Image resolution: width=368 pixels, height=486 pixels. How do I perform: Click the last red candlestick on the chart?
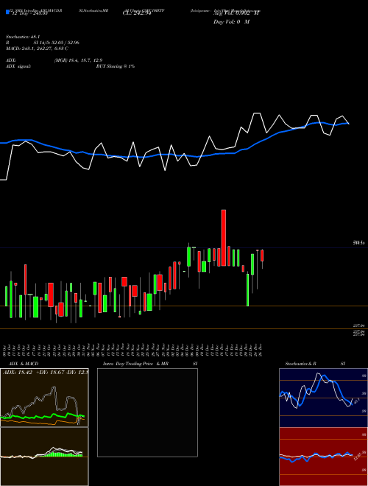pyautogui.click(x=262, y=256)
